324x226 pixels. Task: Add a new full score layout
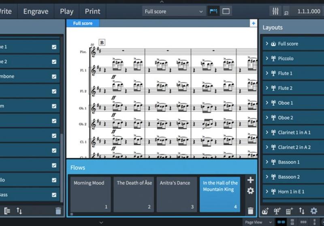pos(265,211)
